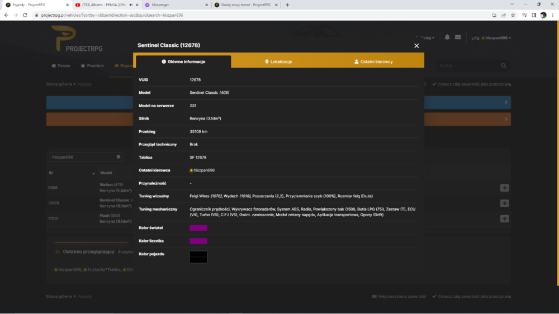Viewport: 559px width, 314px height.
Task: Toggle eye icon for vehicle 17031
Action: coord(504,218)
